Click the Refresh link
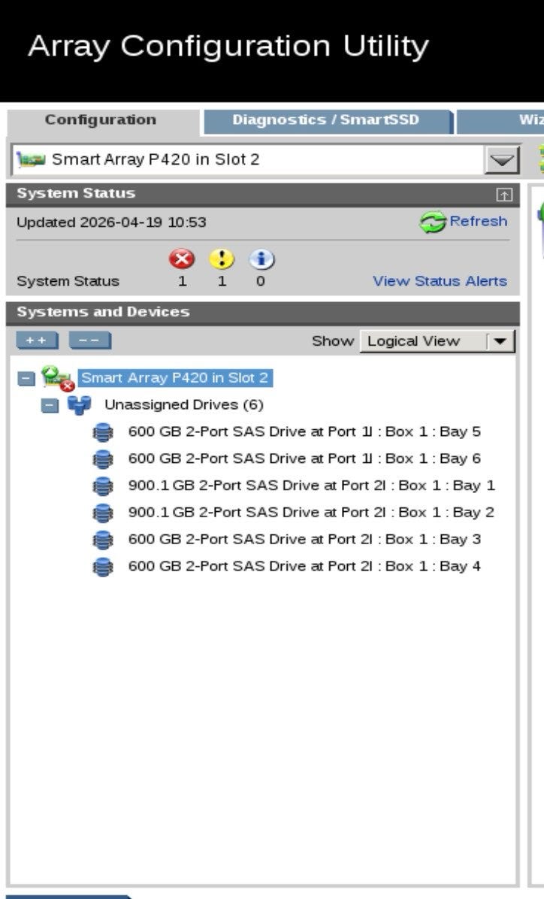Viewport: 544px width, 899px height. 478,221
